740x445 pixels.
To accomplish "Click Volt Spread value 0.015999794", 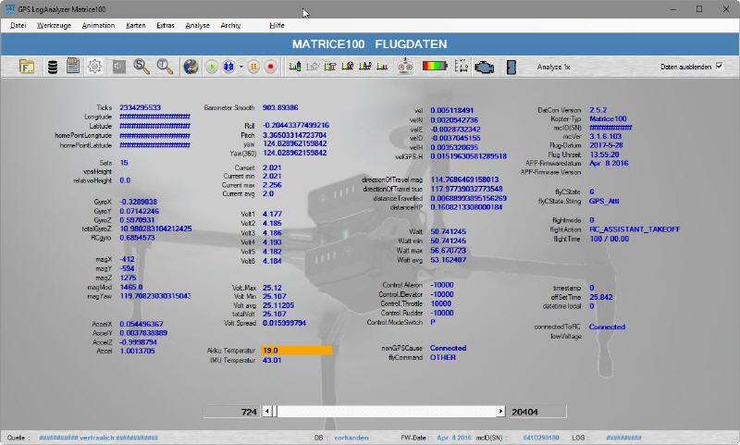I will coord(284,323).
